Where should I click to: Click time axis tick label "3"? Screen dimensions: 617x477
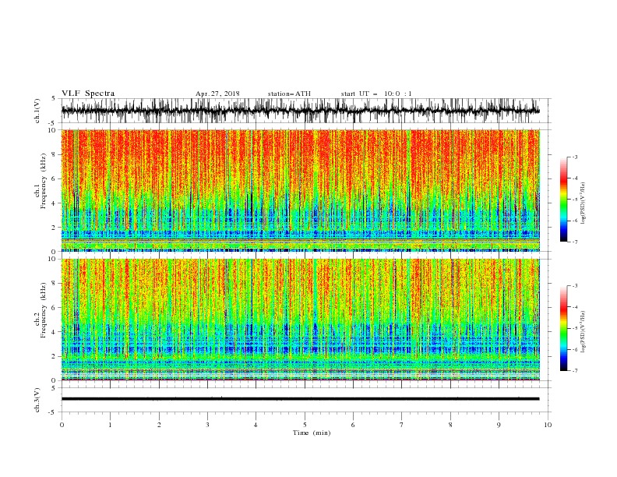coord(207,425)
